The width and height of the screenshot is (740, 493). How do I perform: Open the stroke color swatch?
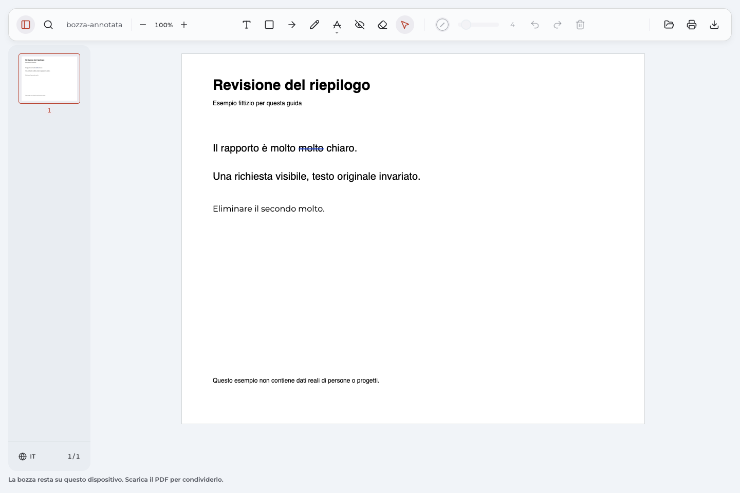pyautogui.click(x=442, y=25)
